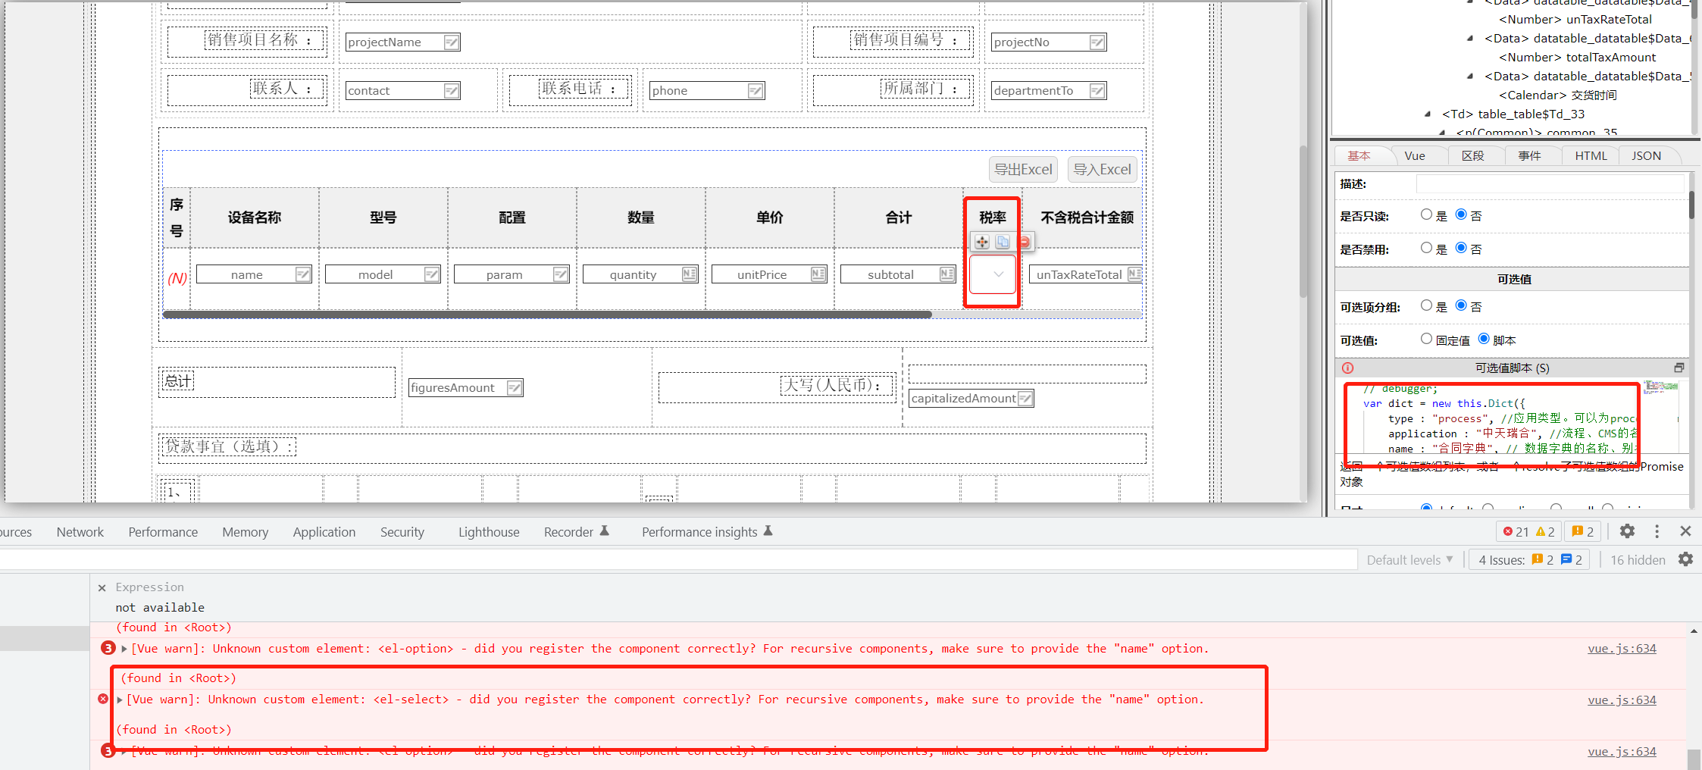Click the edit icon in the capitalizedAmount field
This screenshot has width=1702, height=770.
1025,399
